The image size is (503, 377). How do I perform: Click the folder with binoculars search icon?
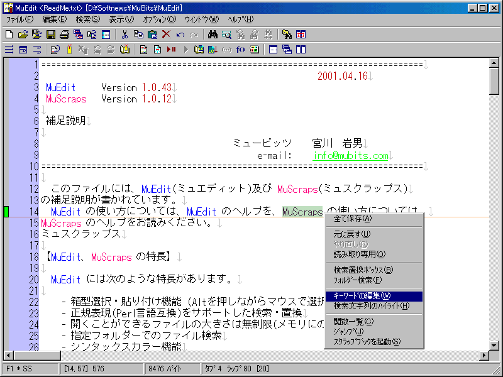[x=287, y=35]
